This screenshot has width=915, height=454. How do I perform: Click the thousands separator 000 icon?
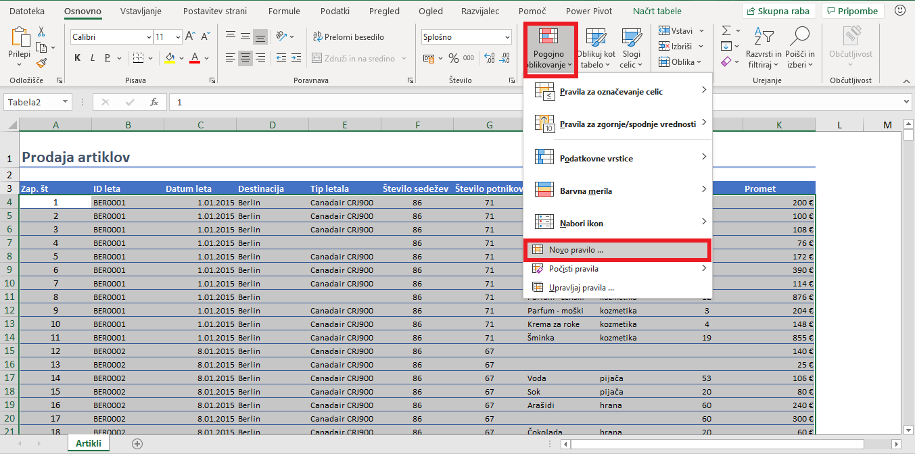(469, 58)
